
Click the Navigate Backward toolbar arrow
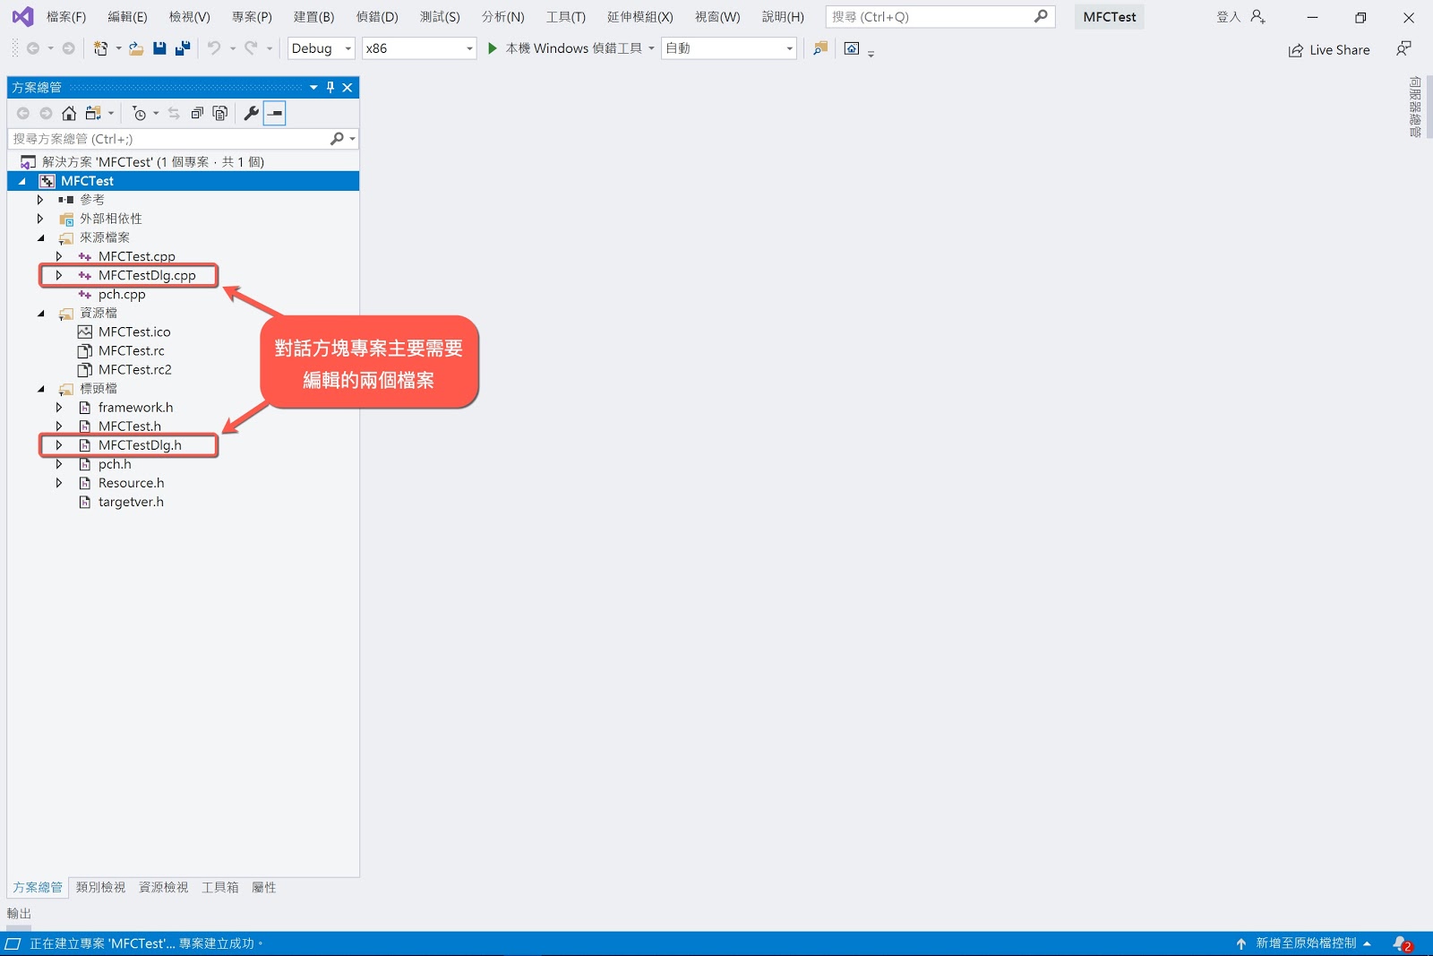33,48
